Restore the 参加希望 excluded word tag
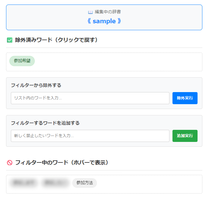Screen dimensions: 206x202 pyautogui.click(x=22, y=61)
